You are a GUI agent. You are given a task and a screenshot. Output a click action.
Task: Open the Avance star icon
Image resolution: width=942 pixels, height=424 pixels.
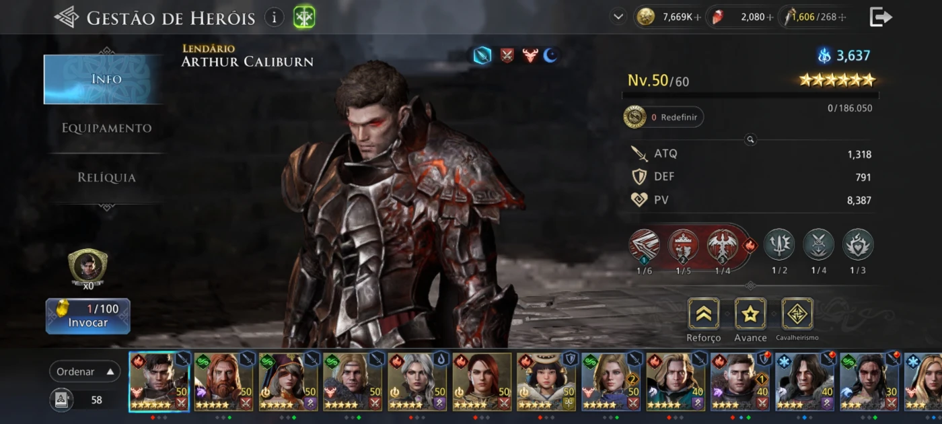coord(750,314)
